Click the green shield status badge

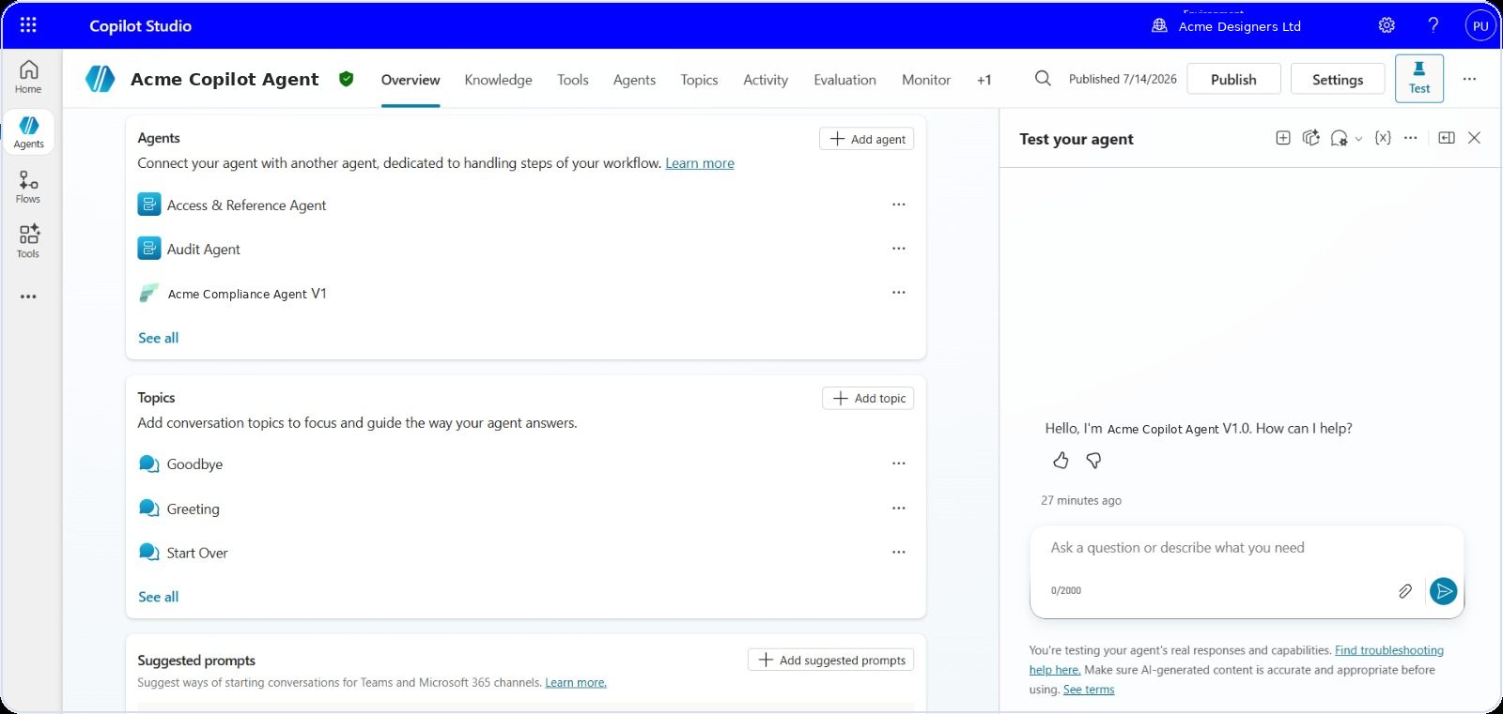click(x=346, y=79)
